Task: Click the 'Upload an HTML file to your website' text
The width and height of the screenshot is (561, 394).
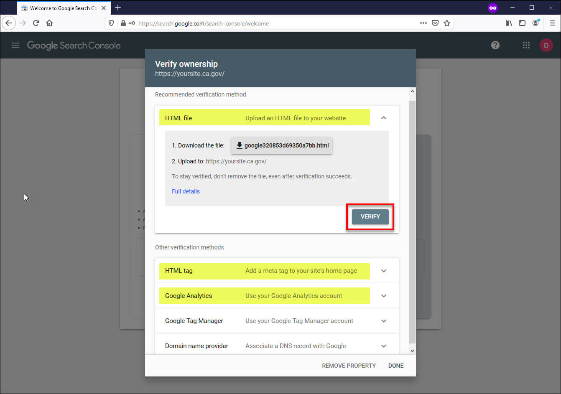Action: 296,118
